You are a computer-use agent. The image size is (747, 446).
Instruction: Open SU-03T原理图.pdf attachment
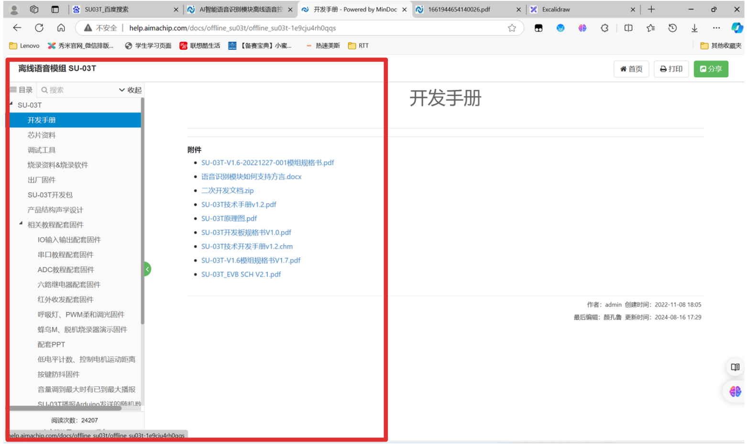229,218
